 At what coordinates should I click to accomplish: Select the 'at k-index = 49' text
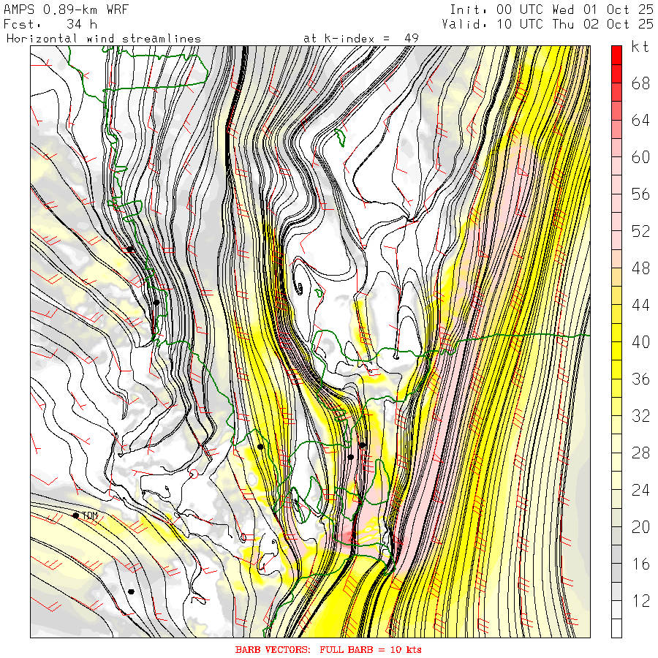[361, 39]
